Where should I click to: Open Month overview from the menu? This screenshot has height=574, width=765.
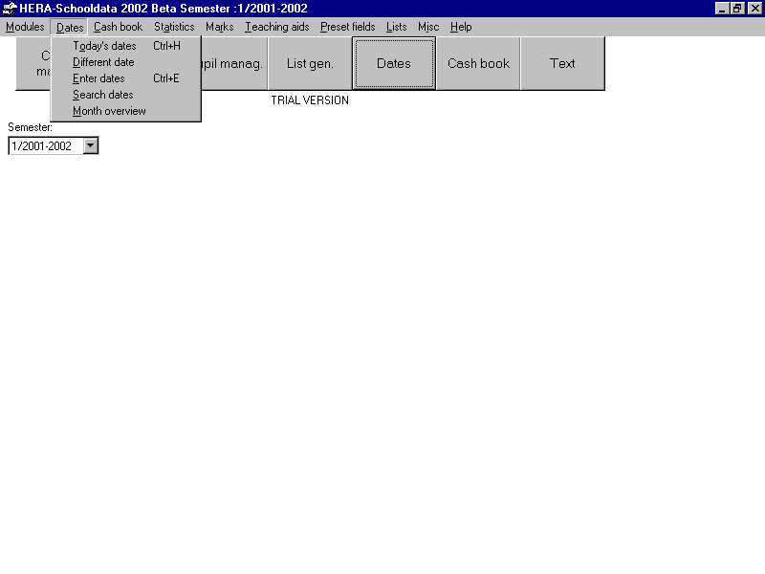tap(126, 111)
